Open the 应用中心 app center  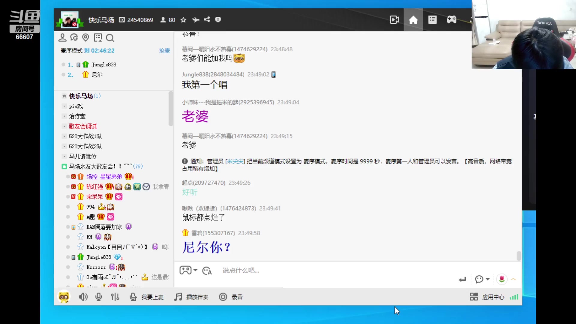click(487, 297)
